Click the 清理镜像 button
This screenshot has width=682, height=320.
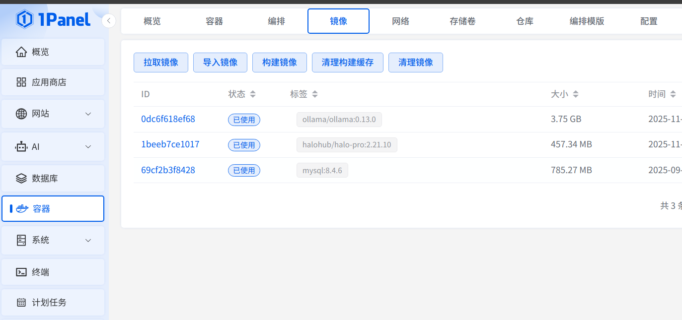tap(416, 63)
